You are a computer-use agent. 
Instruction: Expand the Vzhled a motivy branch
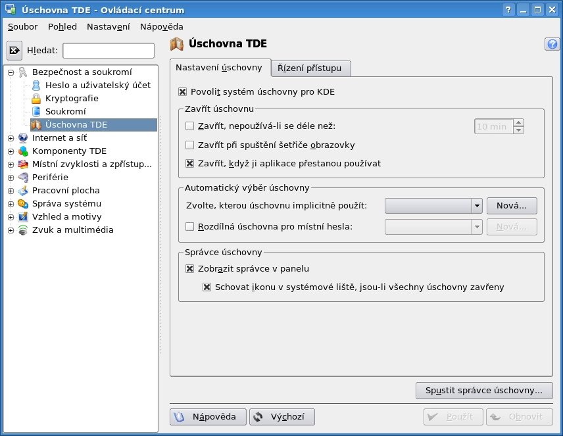pyautogui.click(x=11, y=217)
